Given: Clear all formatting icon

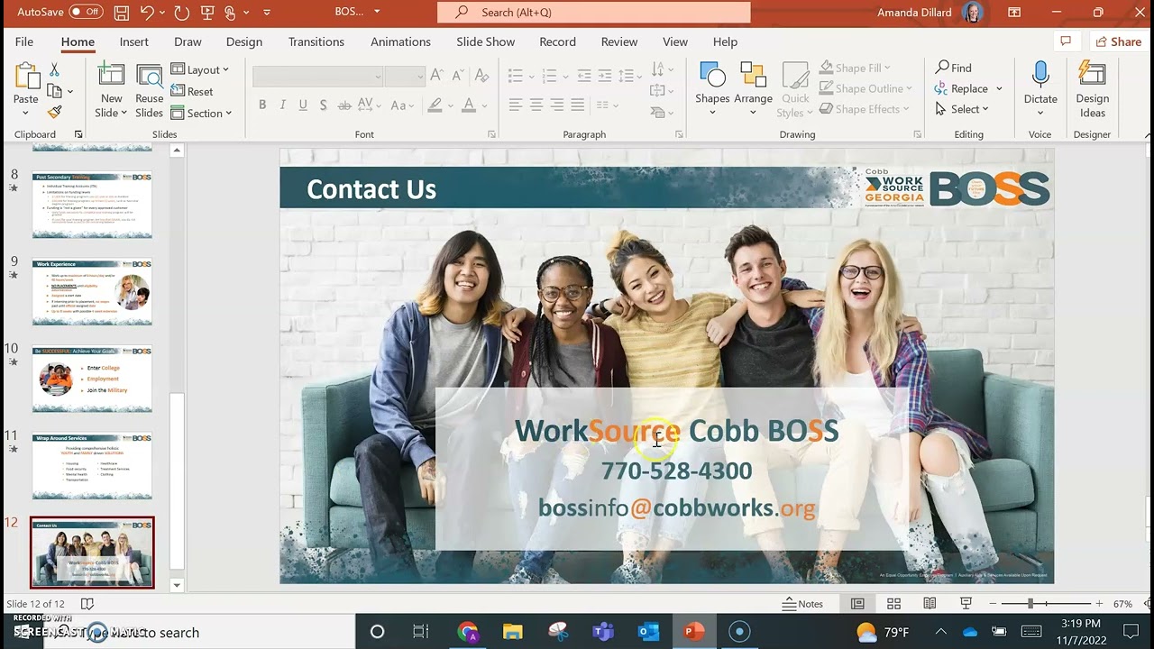Looking at the screenshot, I should pyautogui.click(x=481, y=76).
